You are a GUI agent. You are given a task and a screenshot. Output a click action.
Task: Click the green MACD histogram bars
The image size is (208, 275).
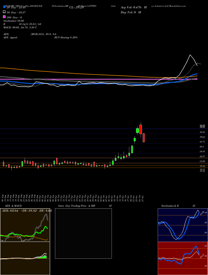(x=43, y=257)
